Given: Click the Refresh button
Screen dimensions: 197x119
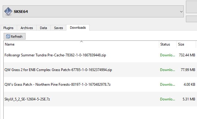Looking at the screenshot, I should click(14, 36).
